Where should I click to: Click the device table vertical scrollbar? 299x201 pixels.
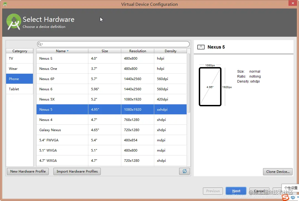[189, 83]
